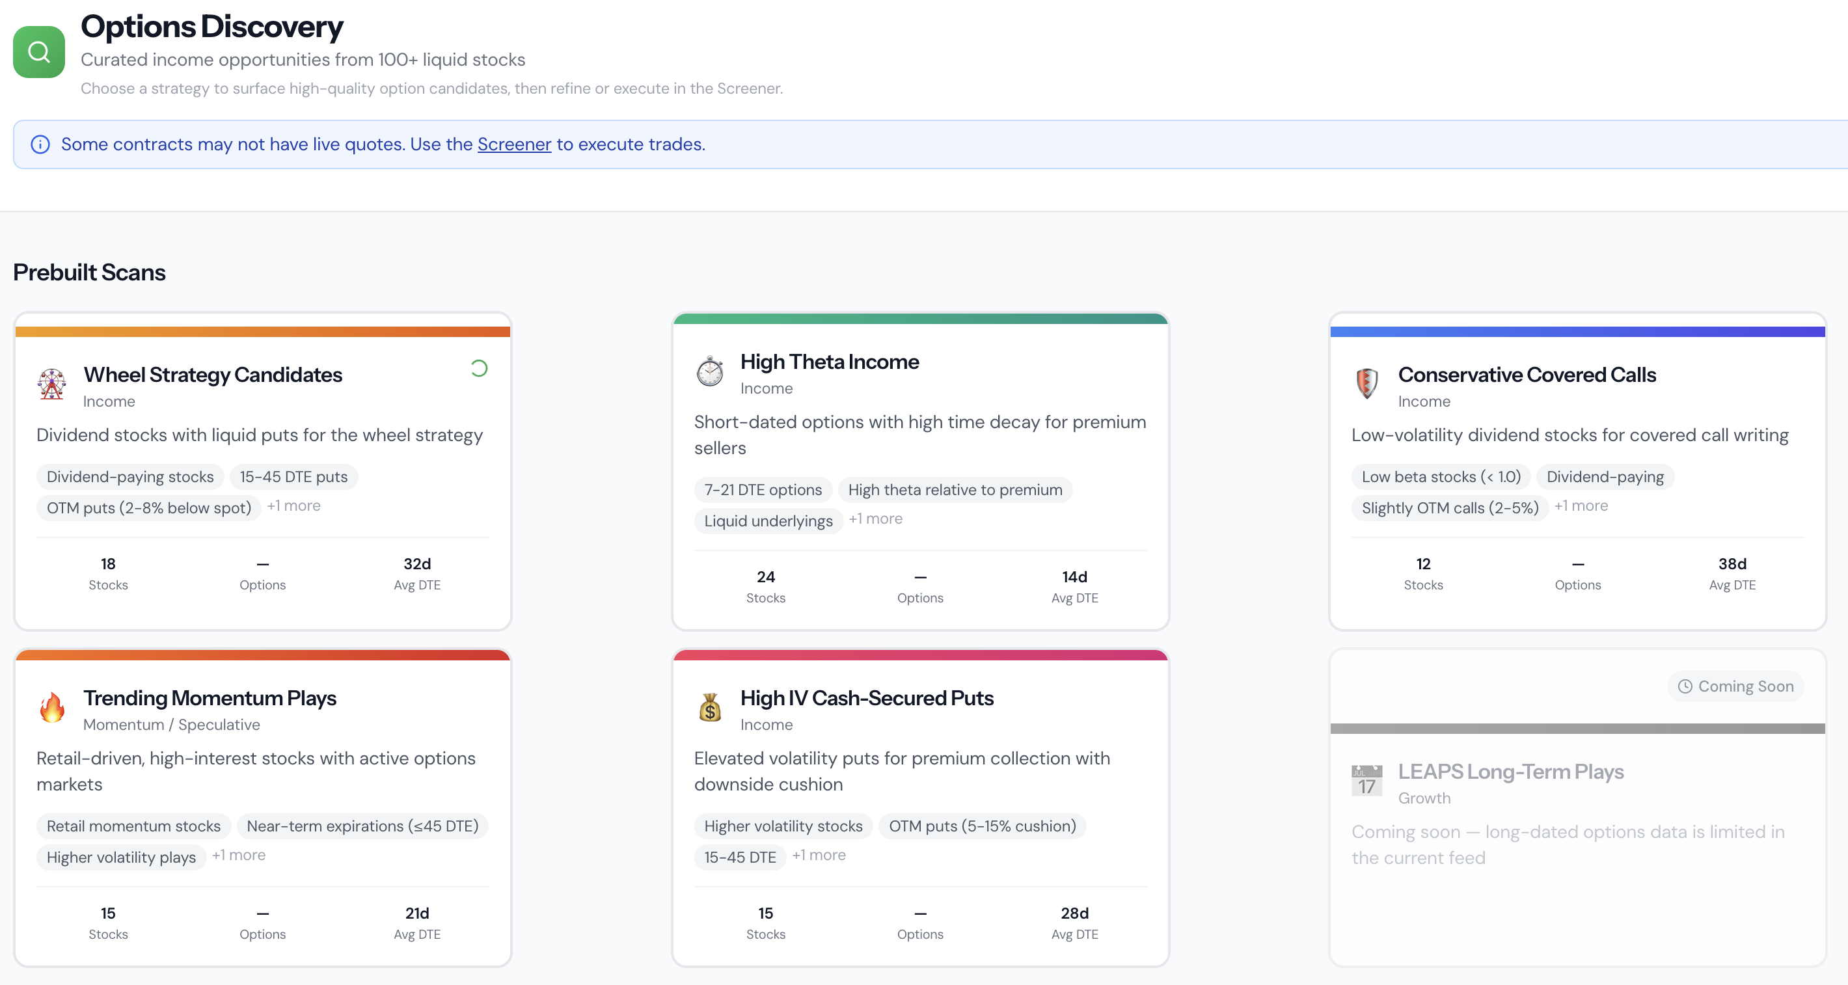This screenshot has width=1848, height=985.
Task: Click the stopwatch icon on High Theta Income
Action: (x=709, y=371)
